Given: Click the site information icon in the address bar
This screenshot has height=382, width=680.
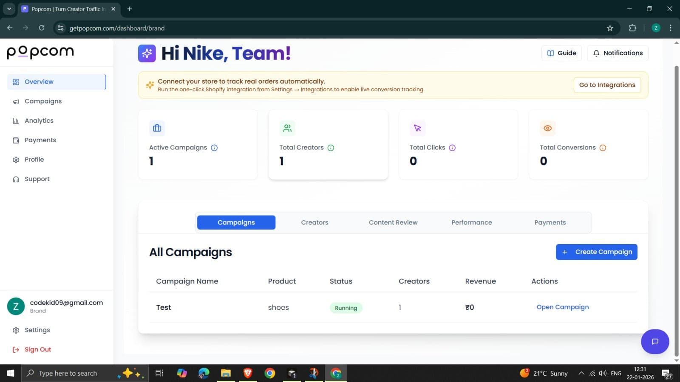Looking at the screenshot, I should pos(60,28).
